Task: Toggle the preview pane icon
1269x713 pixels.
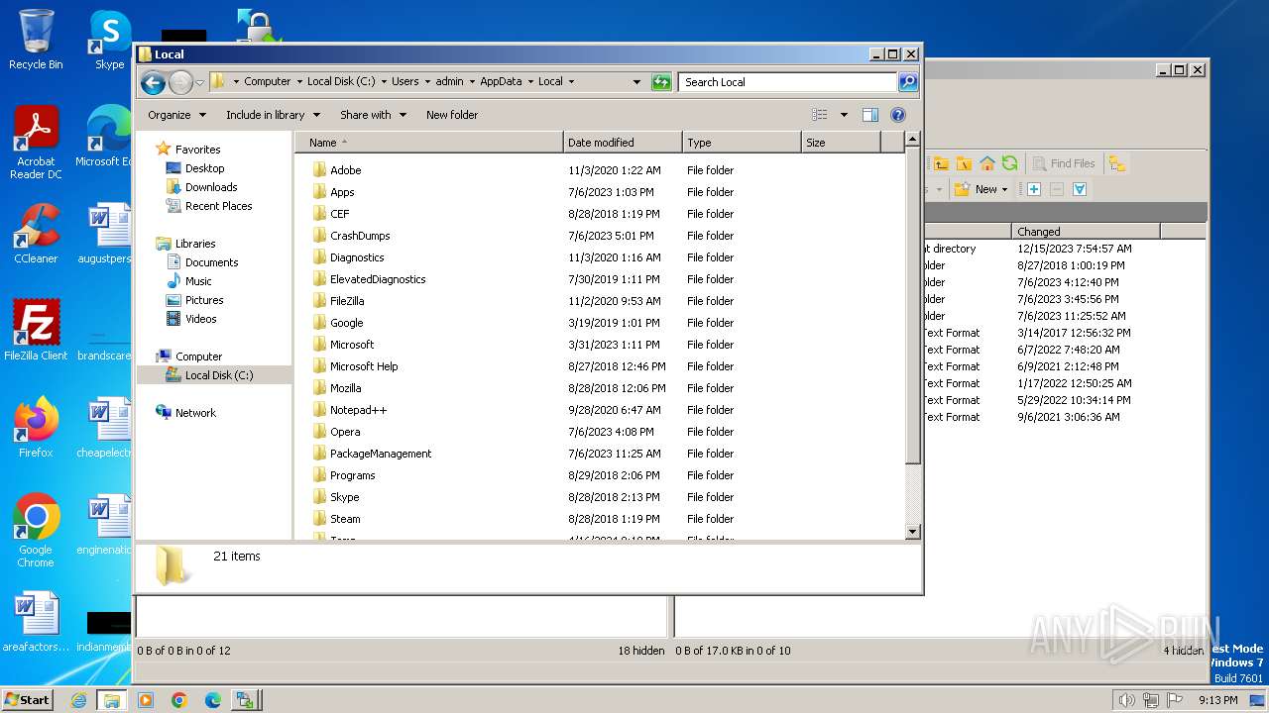Action: coord(870,115)
